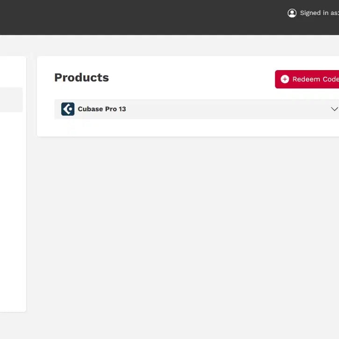
Task: Click the Redeem Code button
Action: click(307, 79)
